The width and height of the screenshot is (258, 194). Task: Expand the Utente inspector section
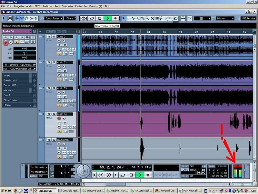[17, 105]
